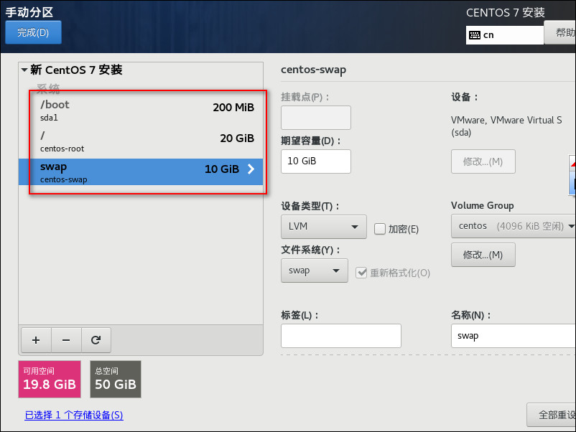Click the keyboard layout icon beside cn

[475, 35]
